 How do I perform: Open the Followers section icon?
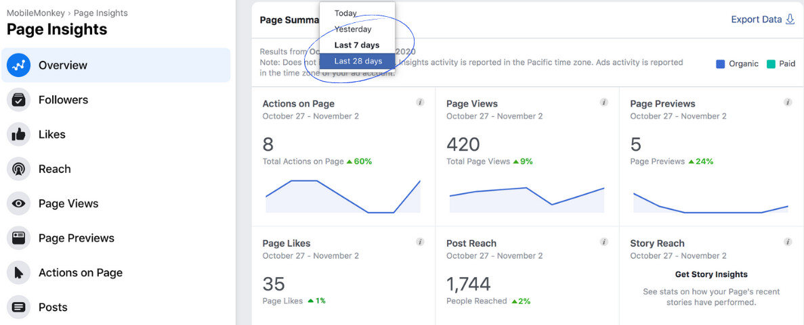click(x=18, y=100)
